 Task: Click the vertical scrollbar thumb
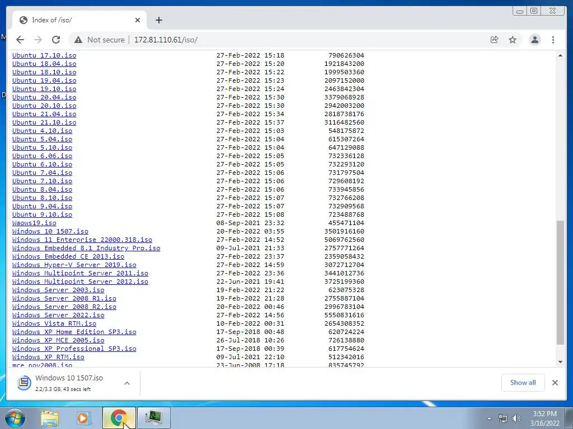[x=560, y=282]
